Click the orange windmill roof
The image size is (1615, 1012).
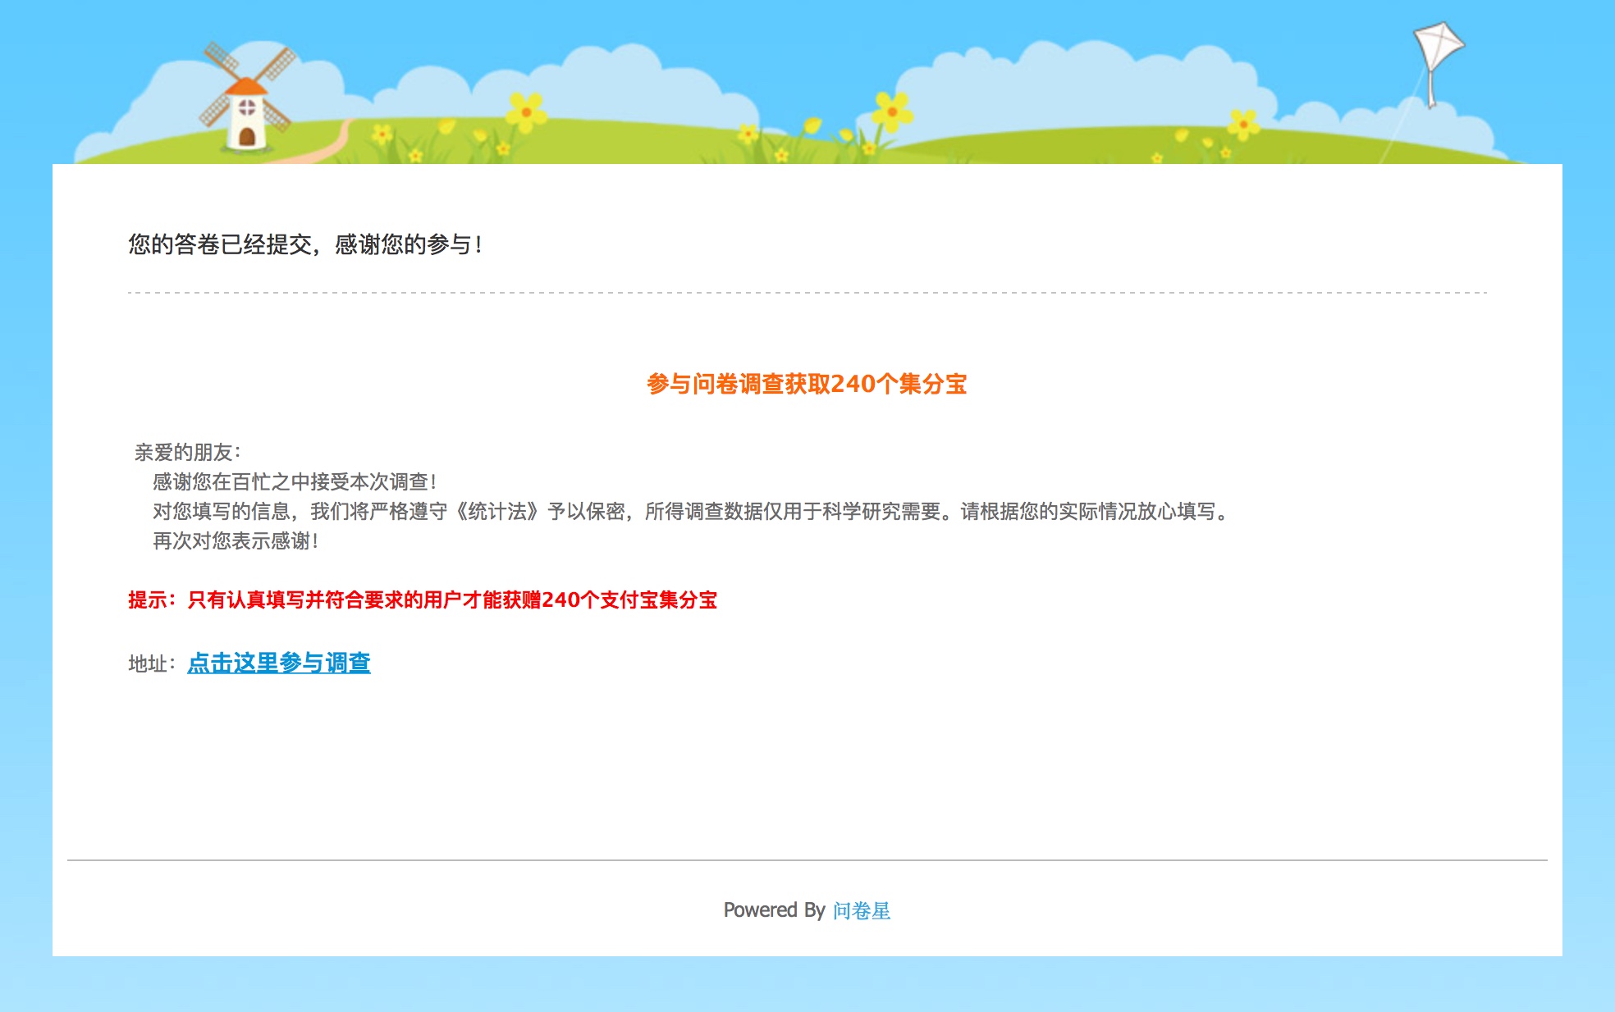click(x=245, y=85)
